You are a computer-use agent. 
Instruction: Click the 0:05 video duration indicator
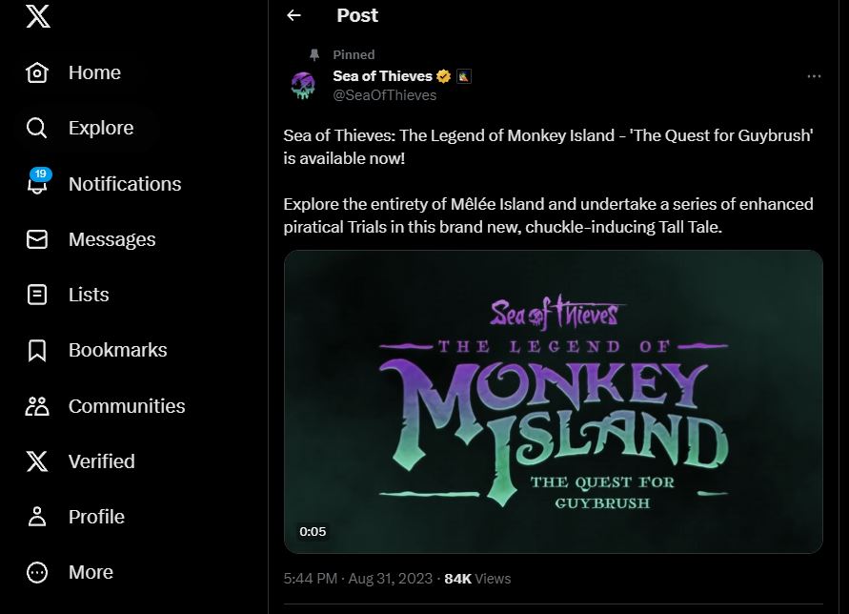point(313,532)
